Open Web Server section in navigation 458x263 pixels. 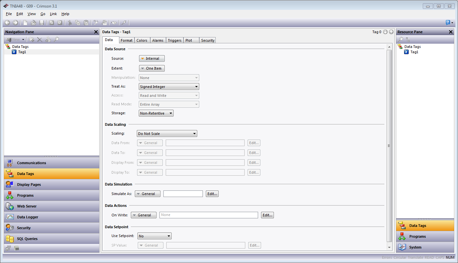[52, 206]
